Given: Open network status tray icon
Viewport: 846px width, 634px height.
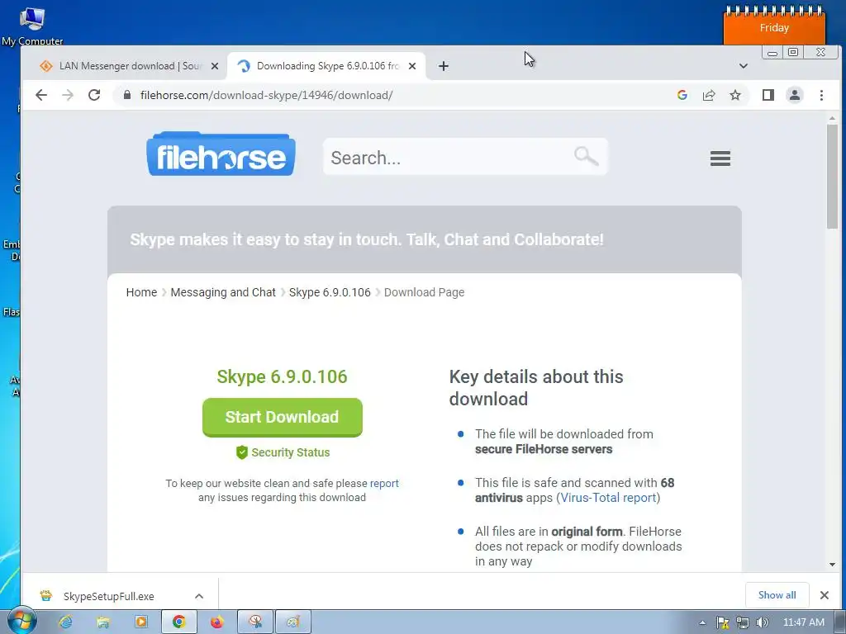Looking at the screenshot, I should click(x=743, y=622).
